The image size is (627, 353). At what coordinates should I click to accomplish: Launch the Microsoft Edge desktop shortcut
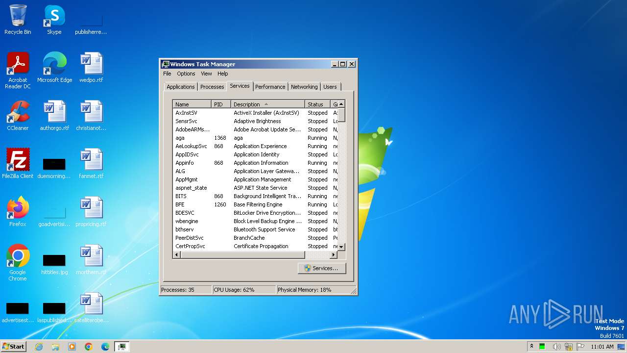pyautogui.click(x=54, y=68)
